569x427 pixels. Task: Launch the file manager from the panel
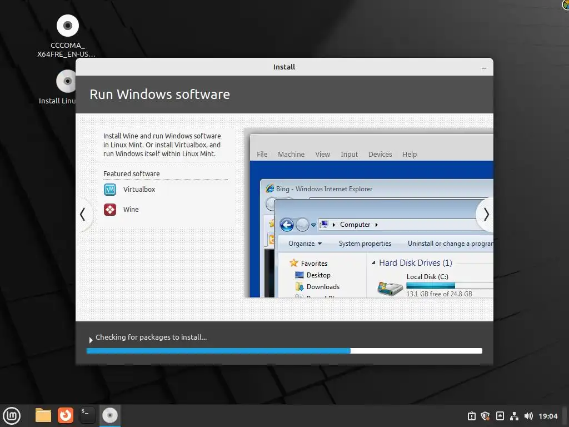pos(43,415)
